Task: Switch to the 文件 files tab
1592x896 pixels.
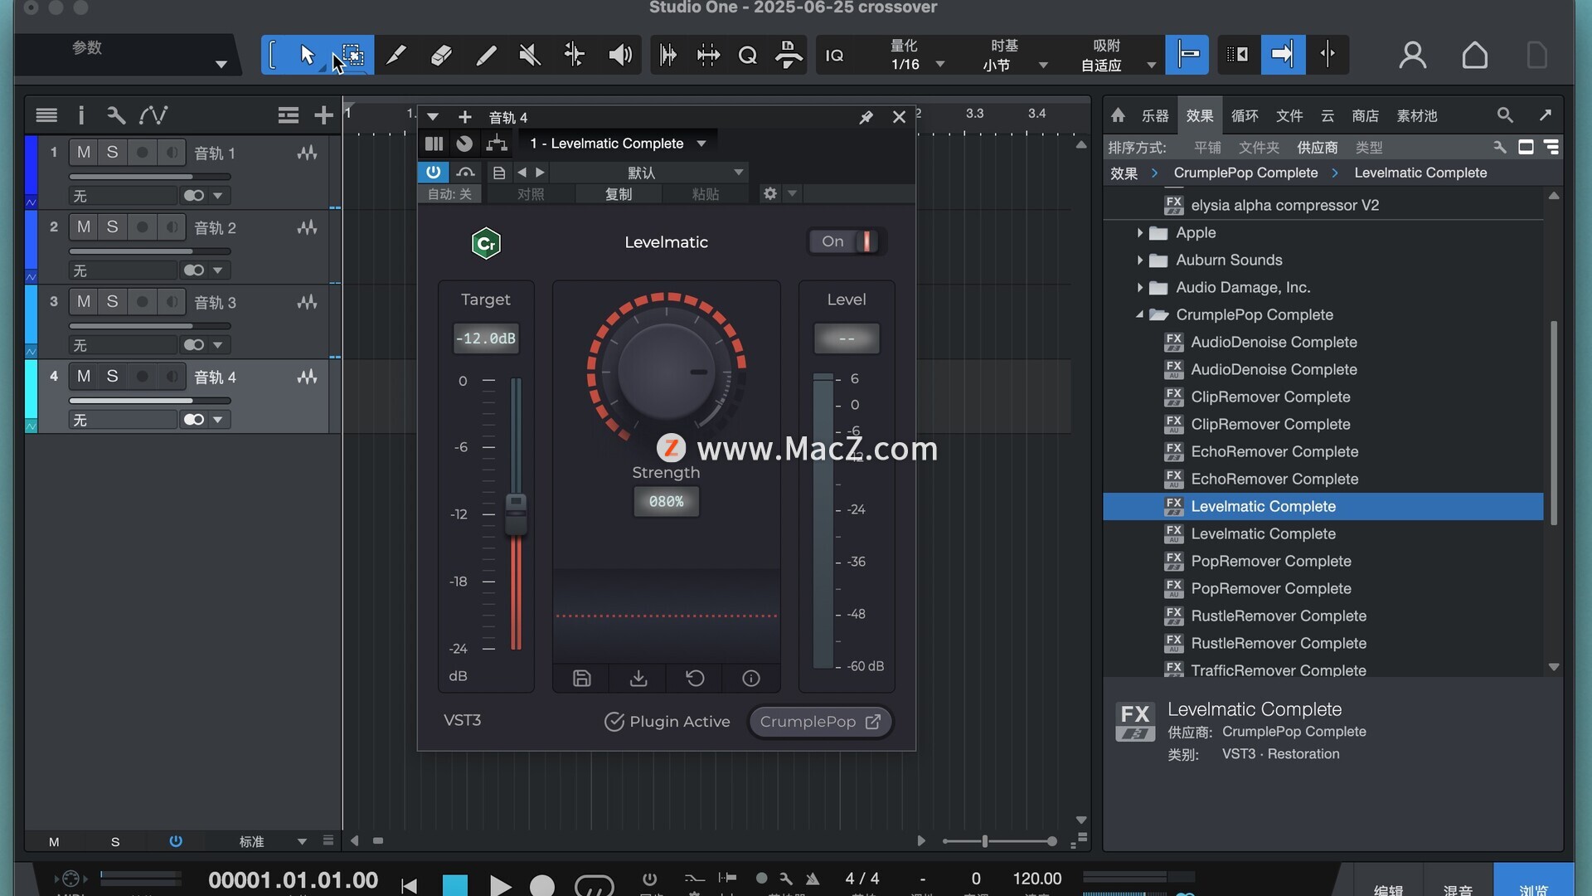Action: pyautogui.click(x=1289, y=115)
